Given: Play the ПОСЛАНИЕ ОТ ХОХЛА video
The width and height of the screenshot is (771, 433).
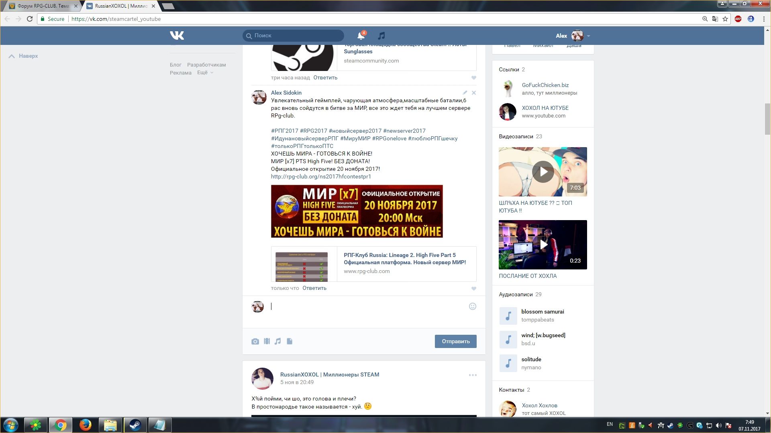Looking at the screenshot, I should coord(543,245).
